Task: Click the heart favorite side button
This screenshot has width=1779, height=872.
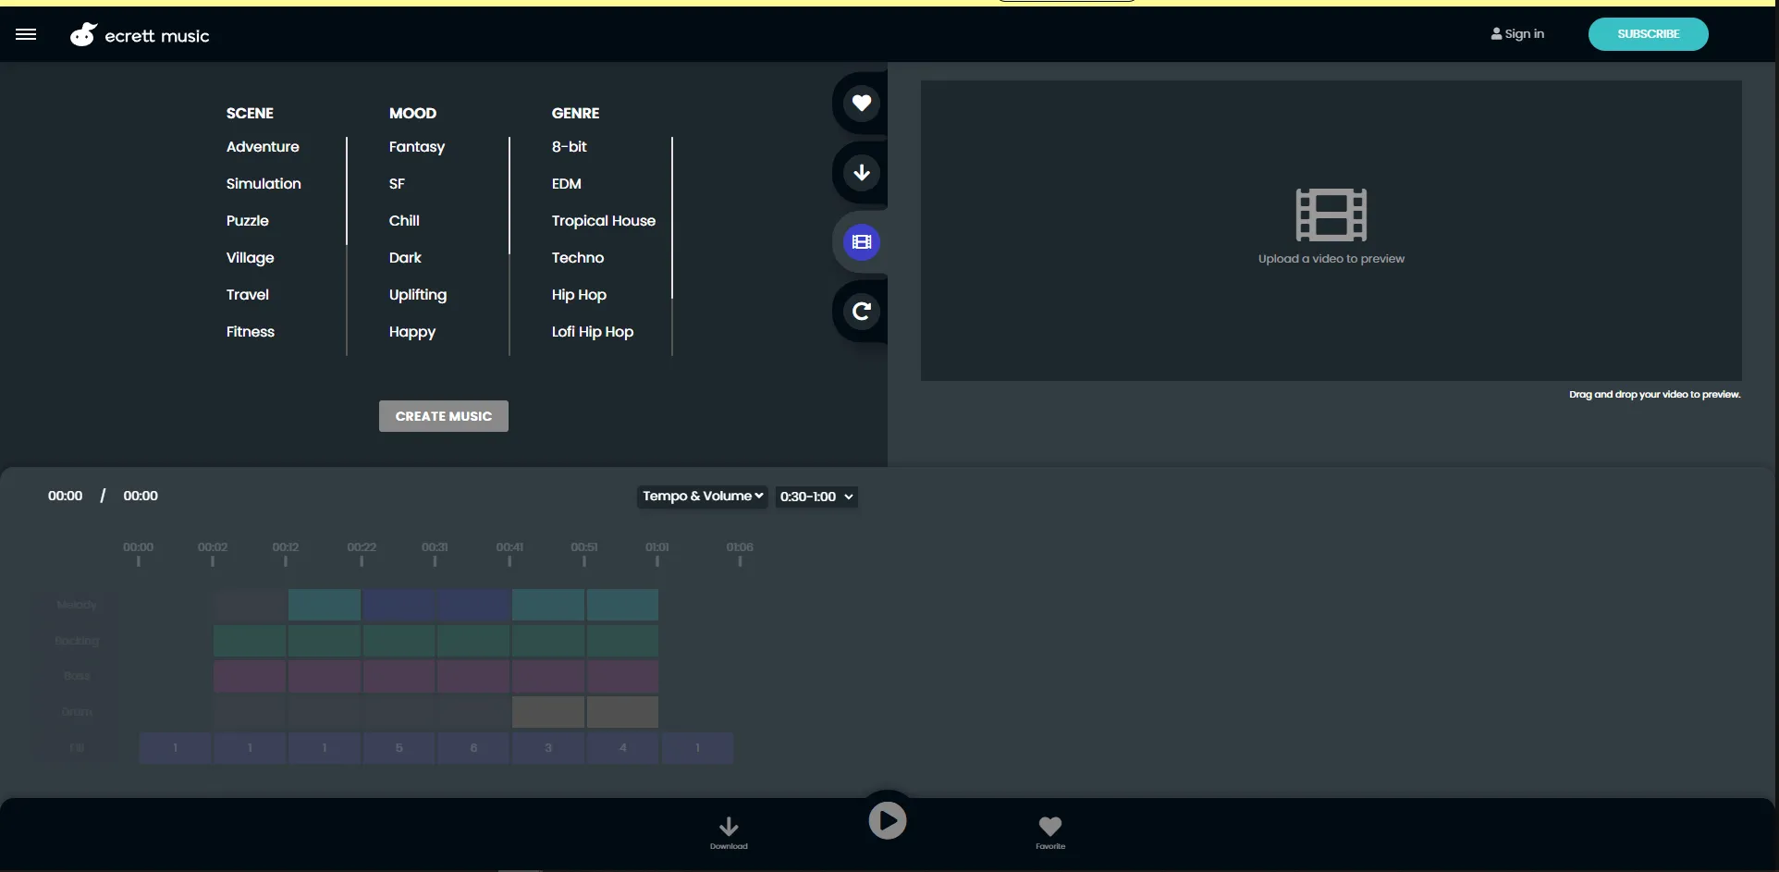Action: [862, 103]
